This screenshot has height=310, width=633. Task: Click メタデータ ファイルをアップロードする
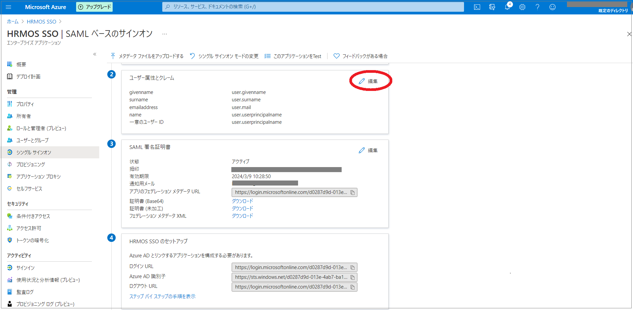[147, 56]
